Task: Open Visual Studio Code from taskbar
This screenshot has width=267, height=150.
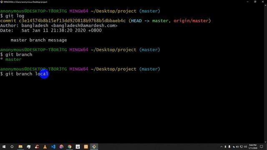Action: click(x=53, y=147)
